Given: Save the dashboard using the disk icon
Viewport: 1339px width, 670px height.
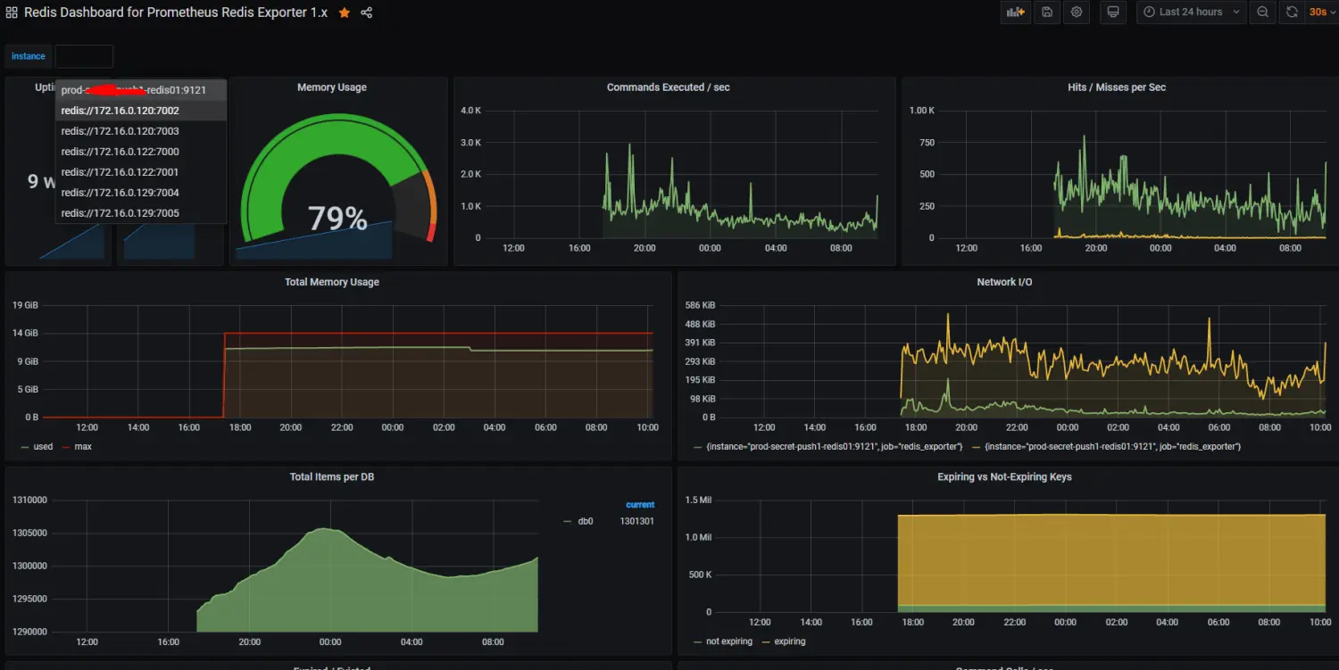Looking at the screenshot, I should tap(1047, 12).
